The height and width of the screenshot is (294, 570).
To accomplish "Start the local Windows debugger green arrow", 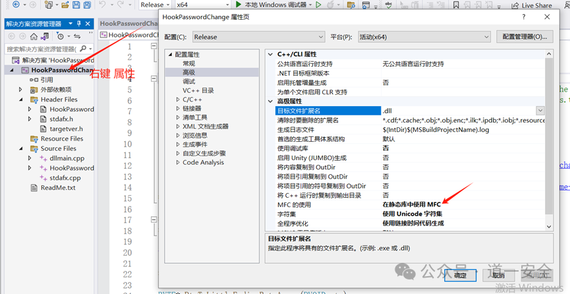I will [239, 5].
